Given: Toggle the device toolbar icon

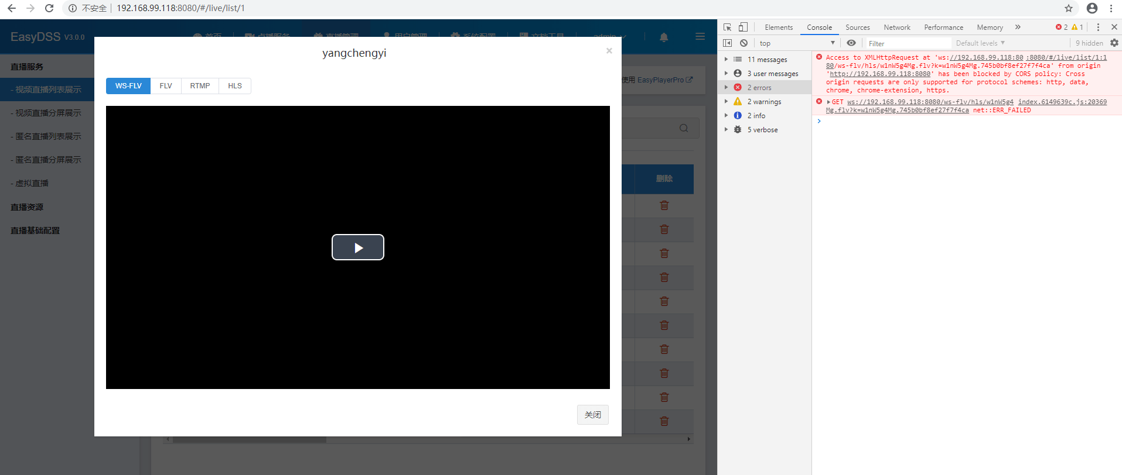Looking at the screenshot, I should pyautogui.click(x=743, y=27).
